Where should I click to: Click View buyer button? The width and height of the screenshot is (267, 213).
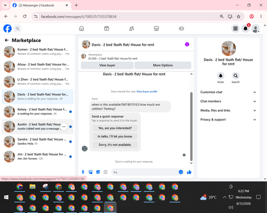pyautogui.click(x=107, y=65)
